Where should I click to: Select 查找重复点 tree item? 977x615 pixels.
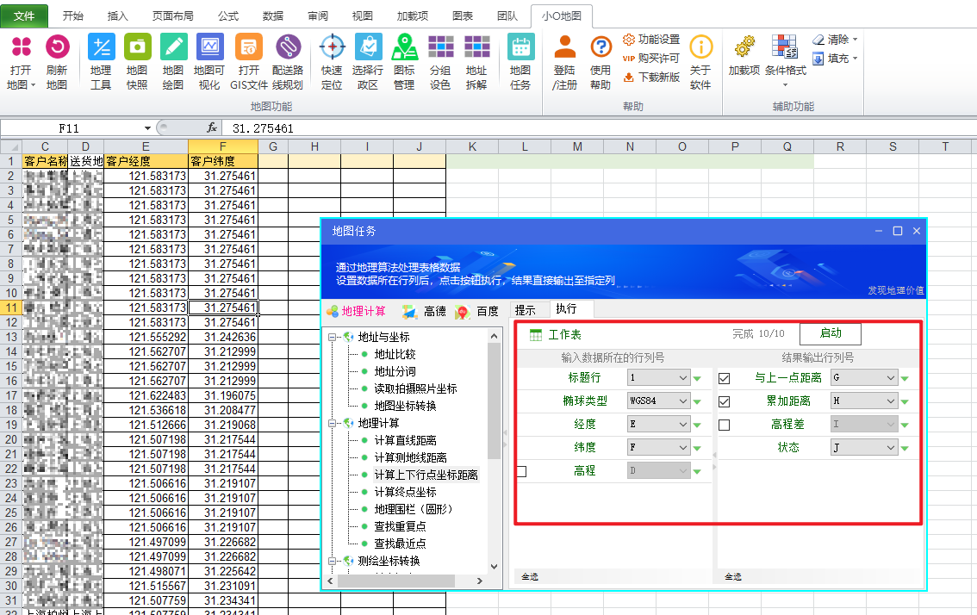[x=400, y=526]
